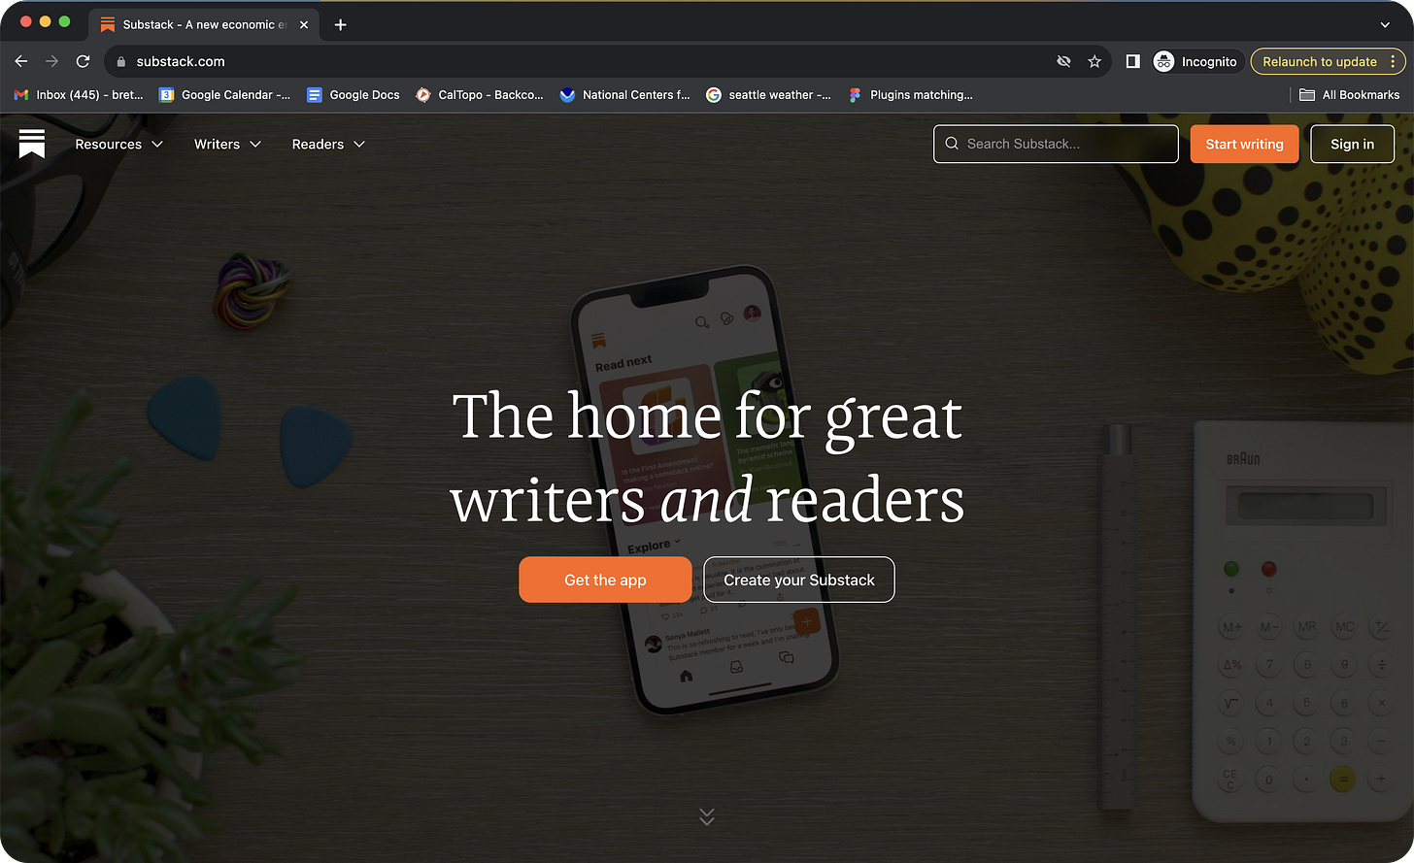
Task: Close the Substack tab
Action: tap(304, 24)
